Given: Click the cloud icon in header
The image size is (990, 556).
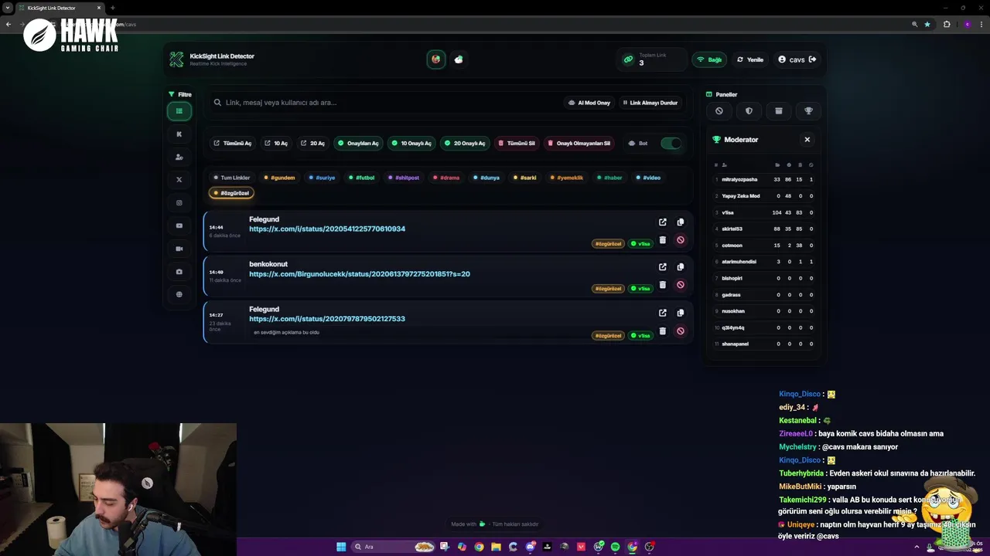Looking at the screenshot, I should click(x=459, y=59).
